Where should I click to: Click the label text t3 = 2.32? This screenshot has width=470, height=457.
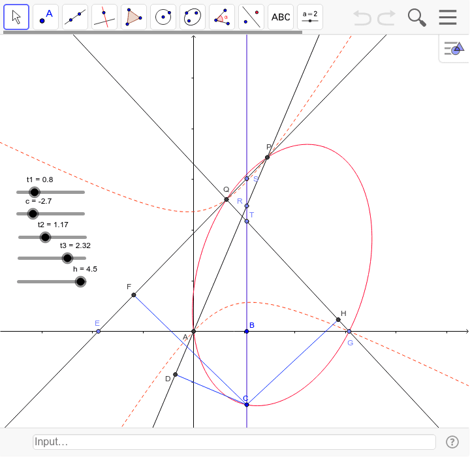[x=75, y=245]
